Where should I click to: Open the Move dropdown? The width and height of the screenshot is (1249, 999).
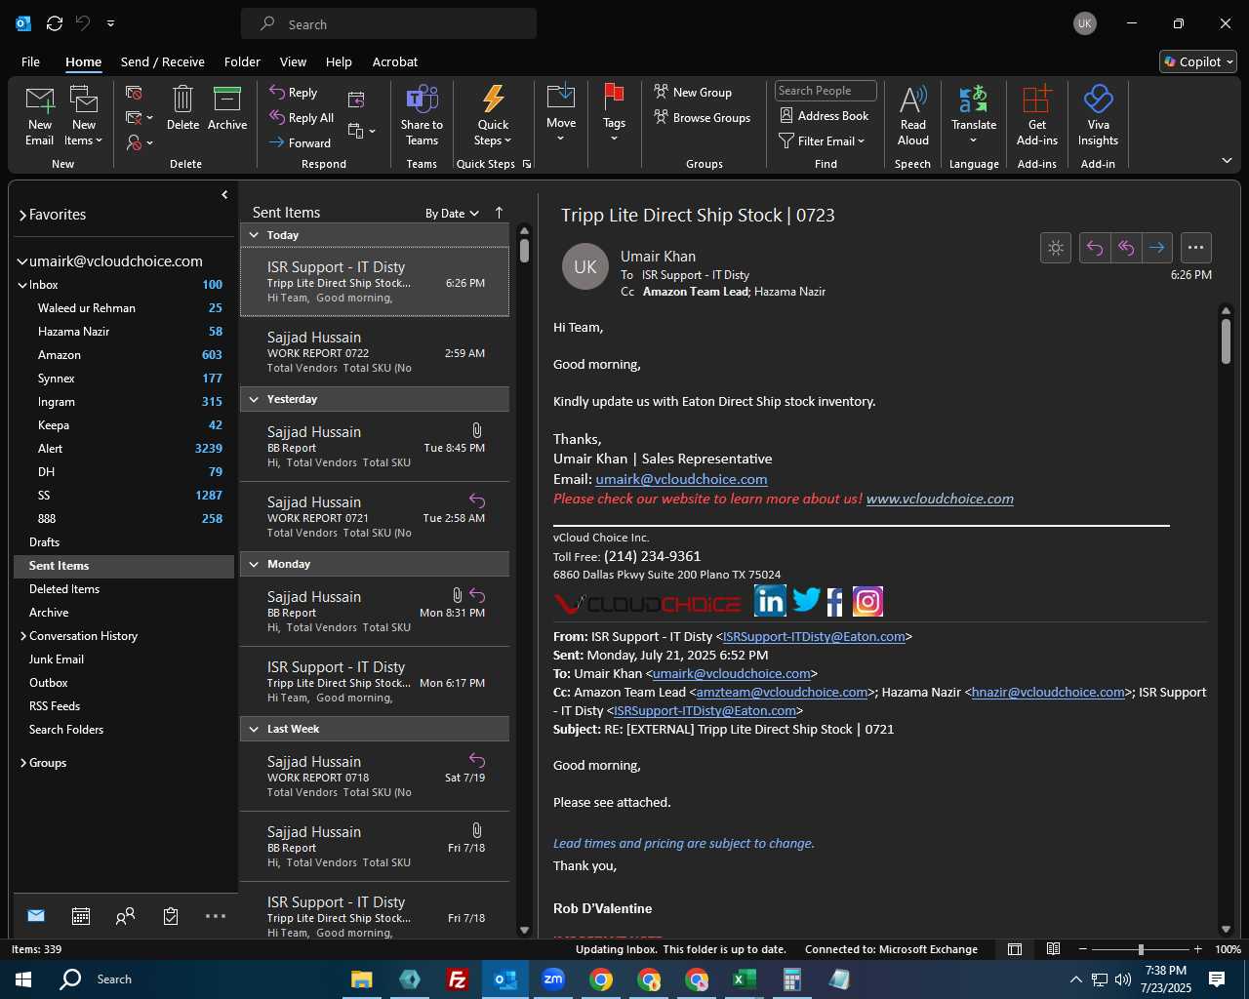coord(561,131)
